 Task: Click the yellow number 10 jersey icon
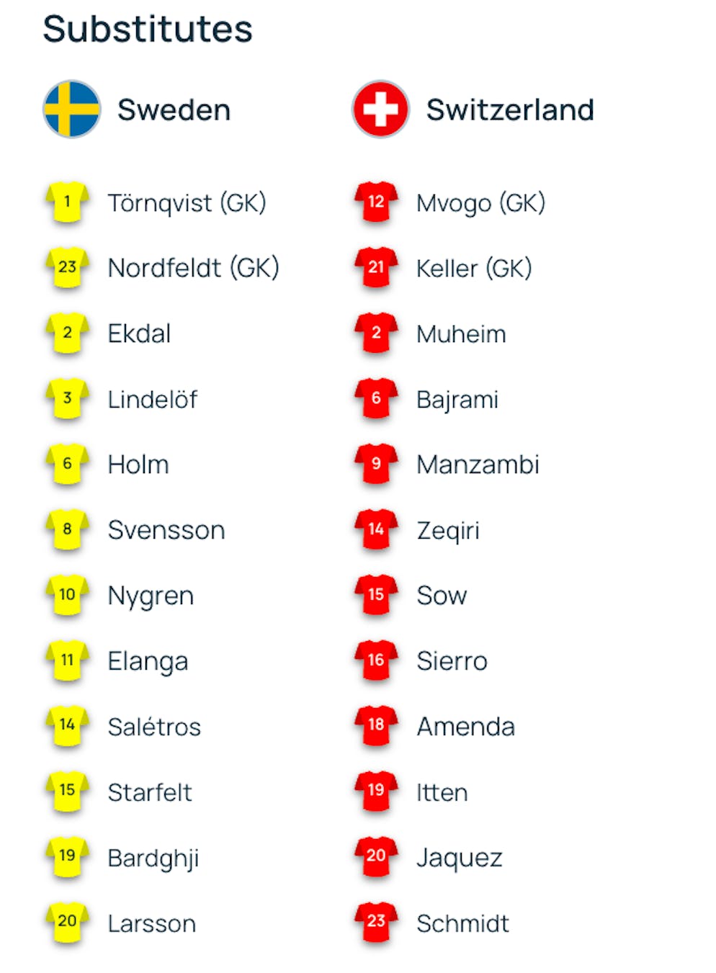tap(67, 595)
